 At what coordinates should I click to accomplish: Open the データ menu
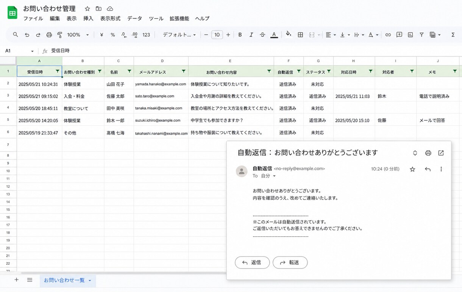[x=134, y=19]
